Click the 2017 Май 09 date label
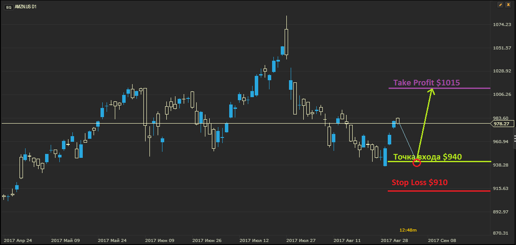Viewport: 516px width, 245px height. pos(65,240)
